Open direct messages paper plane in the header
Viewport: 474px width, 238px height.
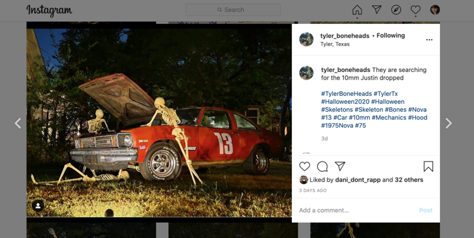click(377, 9)
